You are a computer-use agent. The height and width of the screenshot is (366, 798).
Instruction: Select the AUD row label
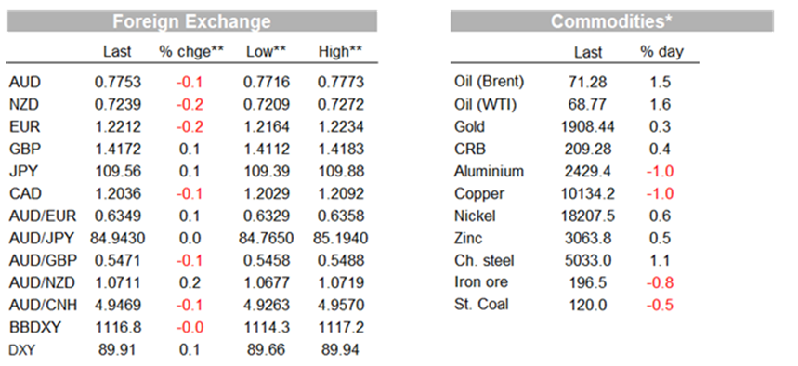point(24,82)
